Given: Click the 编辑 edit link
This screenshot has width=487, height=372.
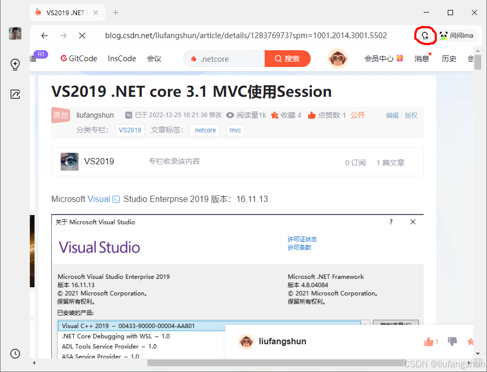Looking at the screenshot, I should point(392,115).
